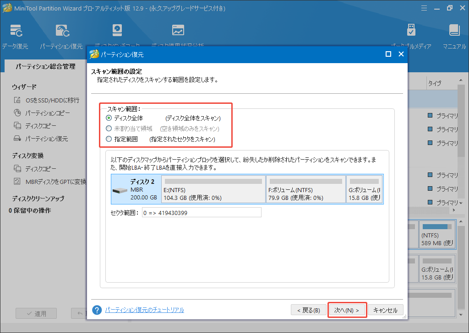The image size is (469, 333).
Task: Click the タイプ column header
Action: pos(435,83)
